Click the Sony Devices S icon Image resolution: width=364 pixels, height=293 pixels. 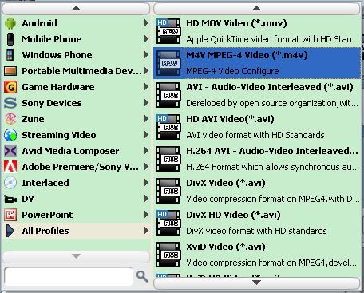point(10,103)
